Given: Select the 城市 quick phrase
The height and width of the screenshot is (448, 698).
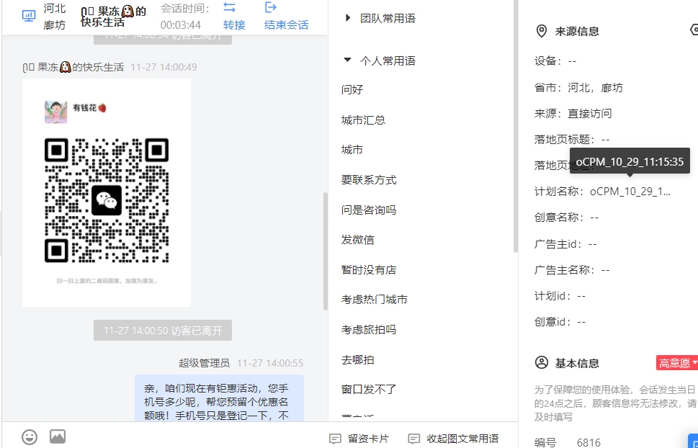Looking at the screenshot, I should coord(352,150).
